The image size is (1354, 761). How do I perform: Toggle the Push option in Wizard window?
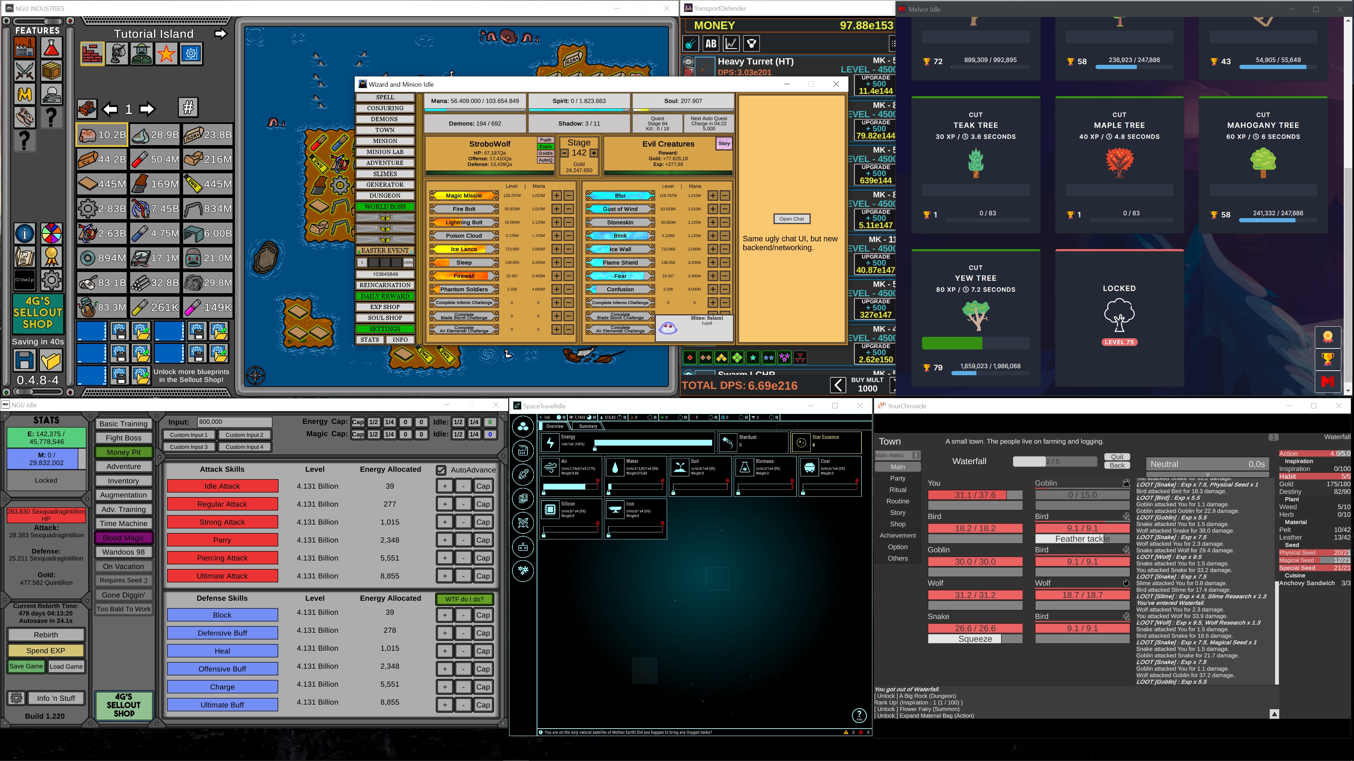545,140
